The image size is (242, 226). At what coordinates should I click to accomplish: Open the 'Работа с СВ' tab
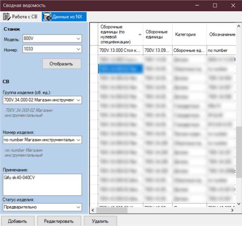20,17
